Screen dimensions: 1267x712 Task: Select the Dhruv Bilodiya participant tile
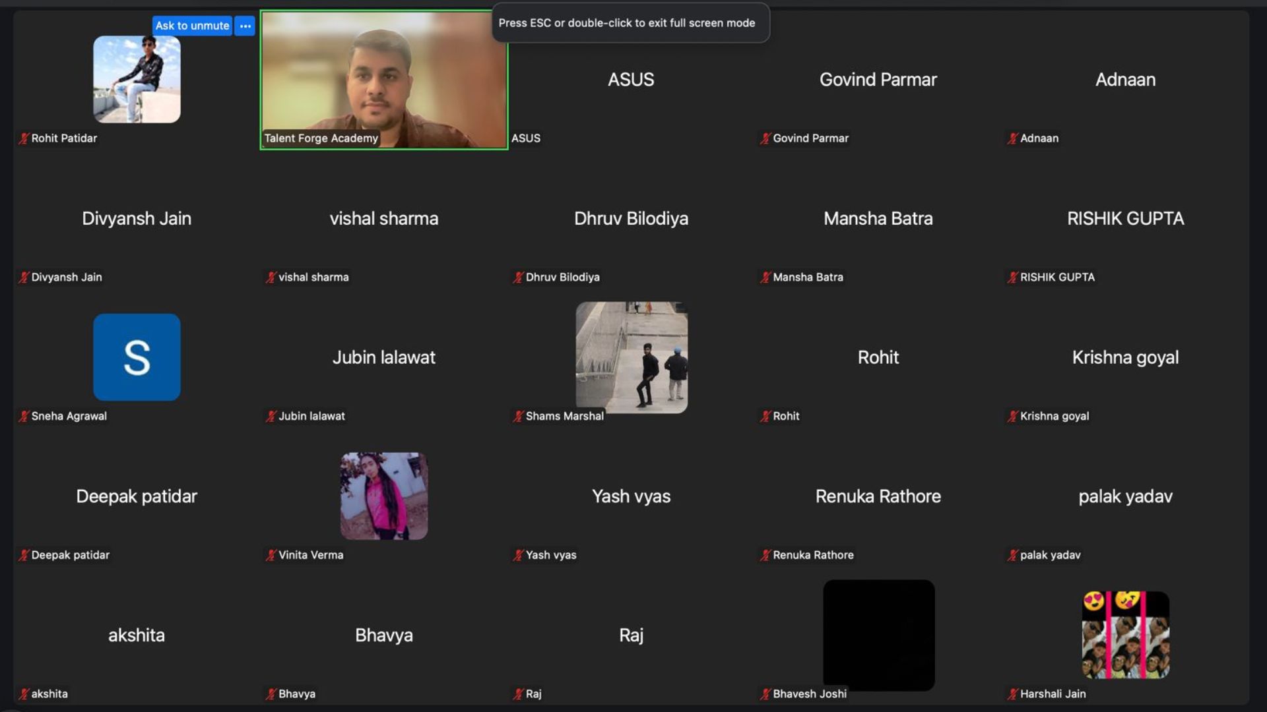click(631, 219)
